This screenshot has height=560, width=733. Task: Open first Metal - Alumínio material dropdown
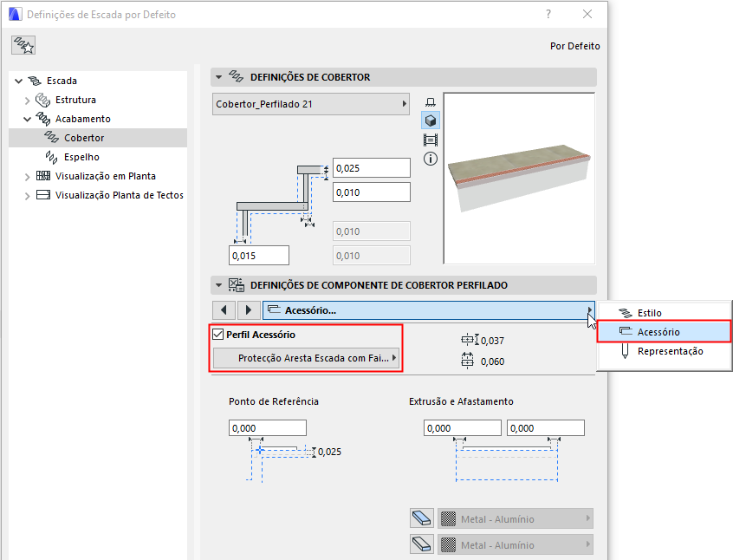(516, 518)
